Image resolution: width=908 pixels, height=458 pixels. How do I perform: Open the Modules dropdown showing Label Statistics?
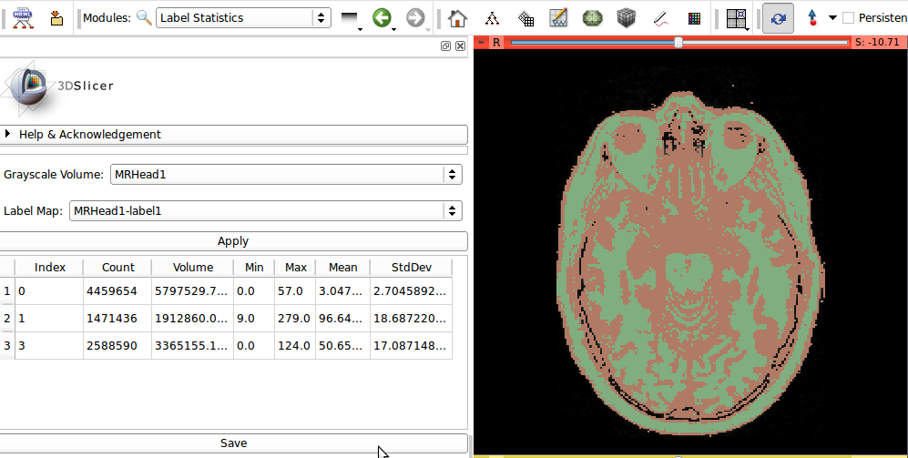click(x=243, y=17)
